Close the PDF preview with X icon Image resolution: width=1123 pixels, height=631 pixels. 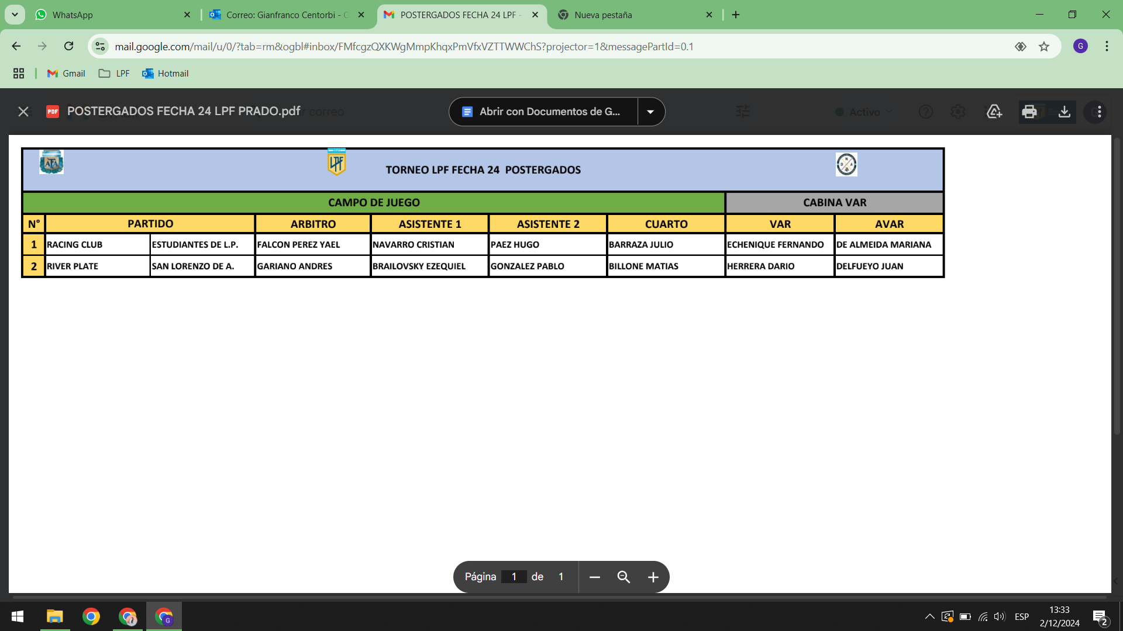point(23,112)
